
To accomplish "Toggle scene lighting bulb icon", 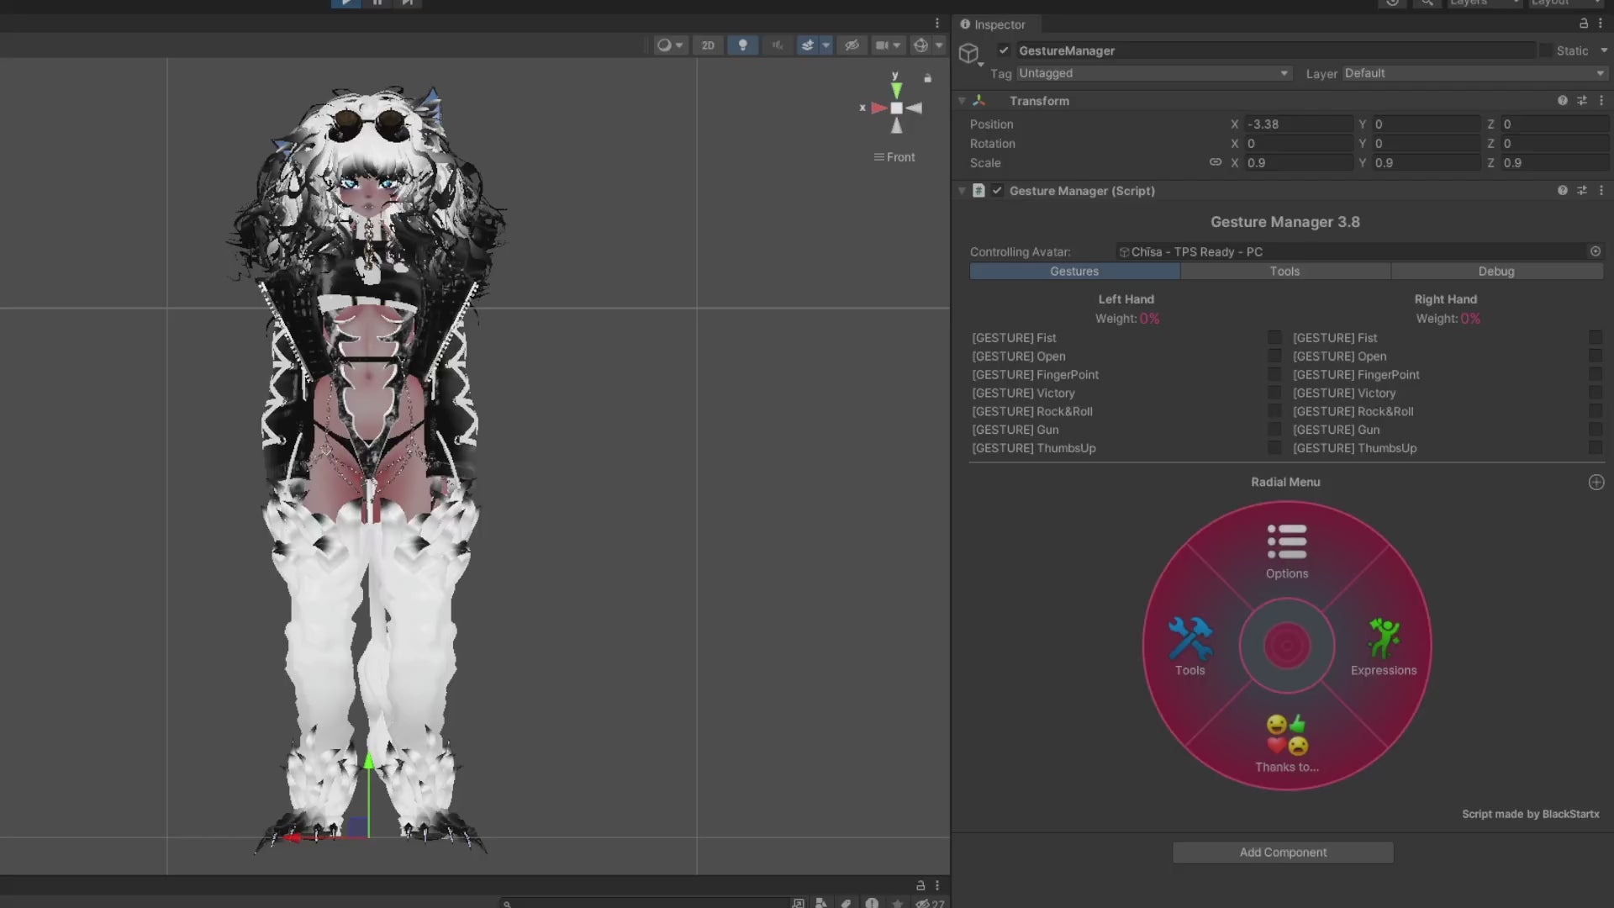I will click(742, 45).
